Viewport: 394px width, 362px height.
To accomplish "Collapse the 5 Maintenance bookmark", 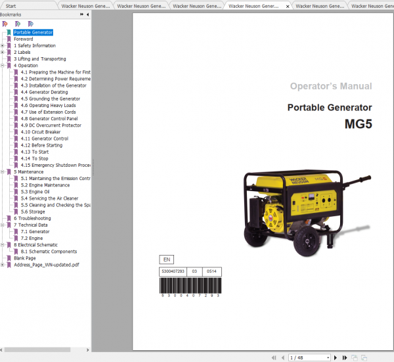I will [x=2, y=172].
